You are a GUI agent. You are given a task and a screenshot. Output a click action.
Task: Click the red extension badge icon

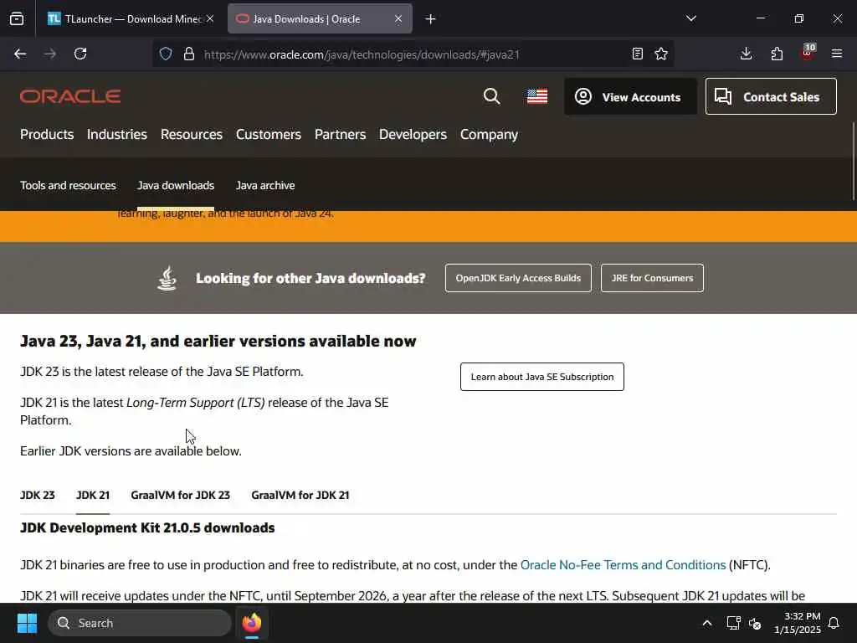click(808, 53)
